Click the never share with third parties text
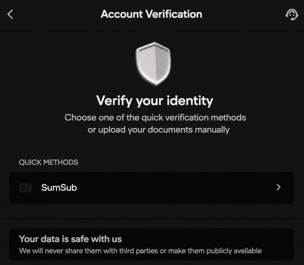The height and width of the screenshot is (265, 304). (140, 251)
